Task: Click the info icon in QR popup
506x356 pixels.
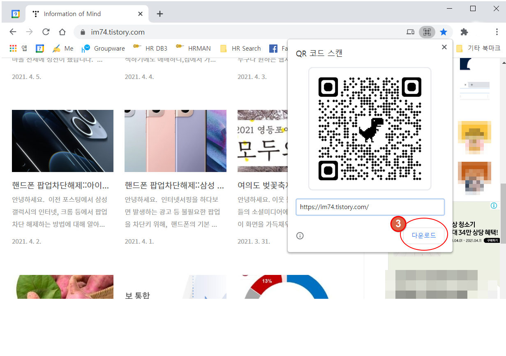Action: pyautogui.click(x=300, y=236)
